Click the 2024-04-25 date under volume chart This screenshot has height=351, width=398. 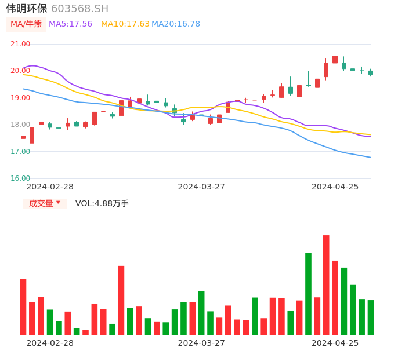(x=335, y=343)
